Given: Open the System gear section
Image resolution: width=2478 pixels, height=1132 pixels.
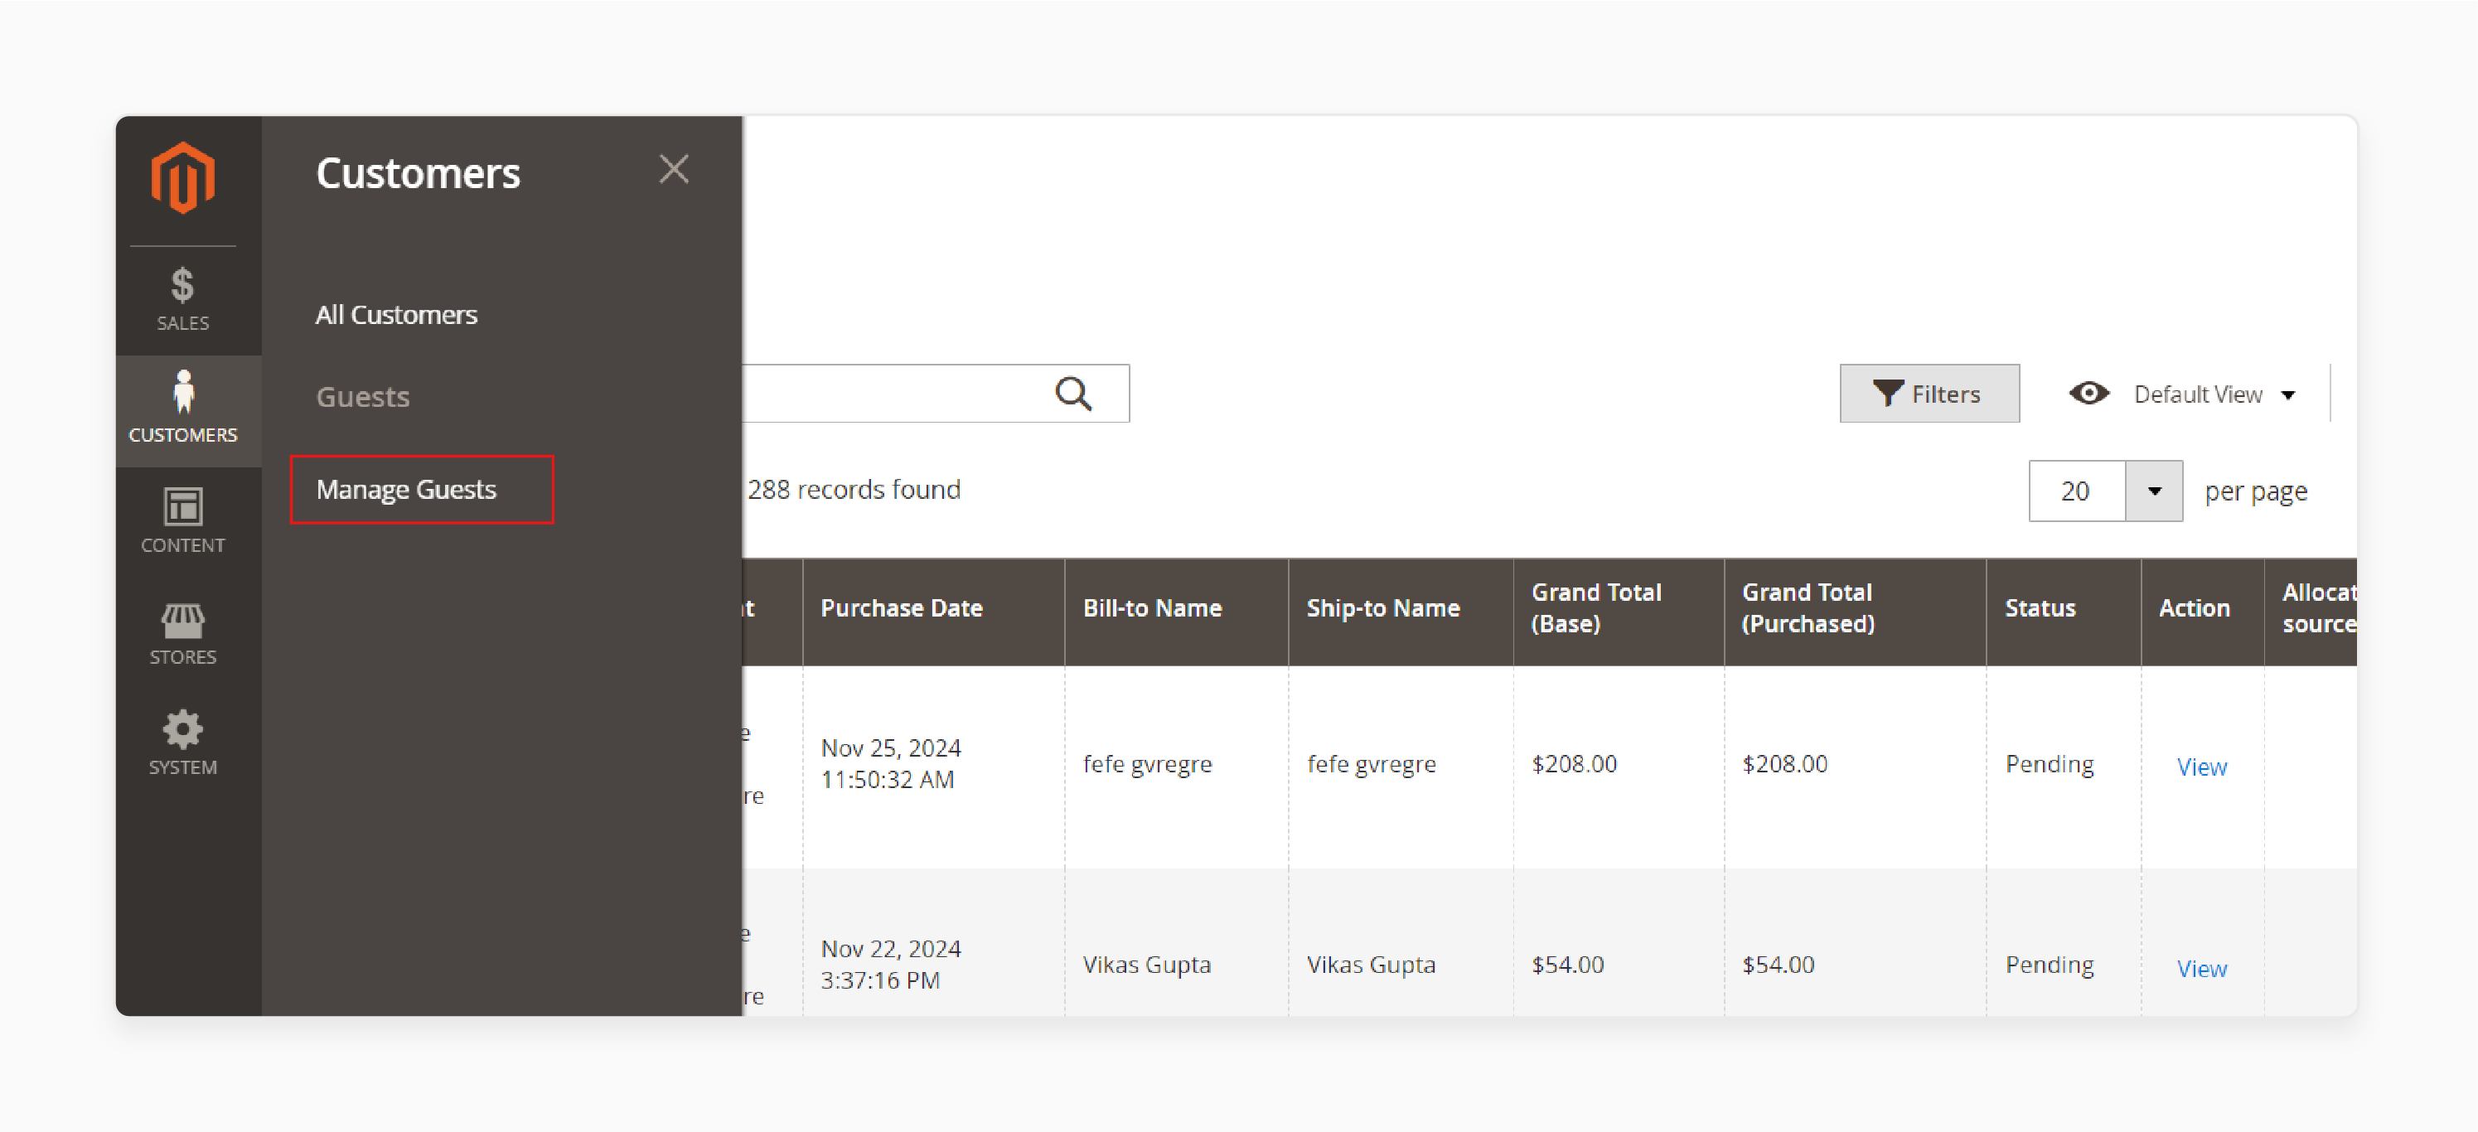Looking at the screenshot, I should [183, 743].
